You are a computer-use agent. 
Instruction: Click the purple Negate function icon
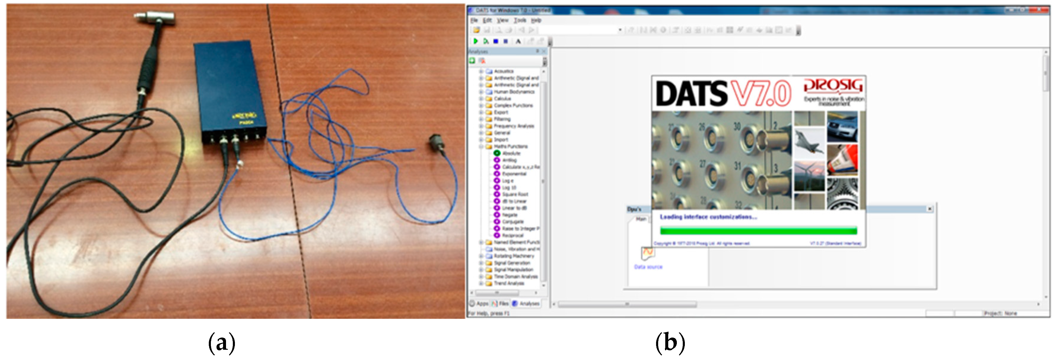(497, 215)
